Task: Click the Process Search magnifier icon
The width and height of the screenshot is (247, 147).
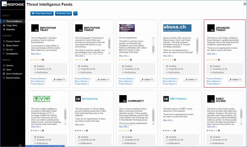Action: (x=4, y=41)
